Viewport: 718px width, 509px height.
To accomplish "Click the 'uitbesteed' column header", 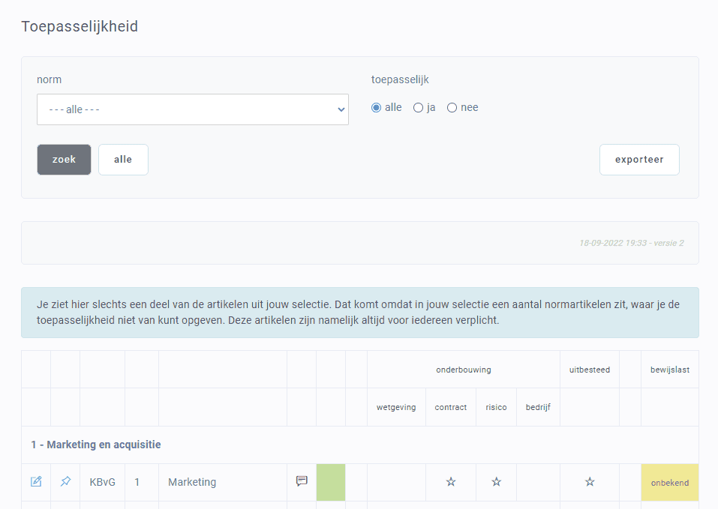I will (590, 370).
